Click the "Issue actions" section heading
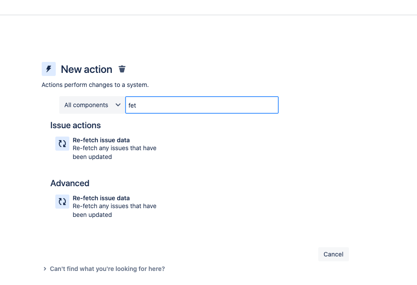This screenshot has width=417, height=285. coord(75,126)
